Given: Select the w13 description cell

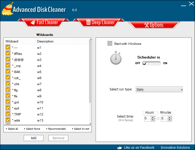Looking at the screenshot, I should coord(40,120).
